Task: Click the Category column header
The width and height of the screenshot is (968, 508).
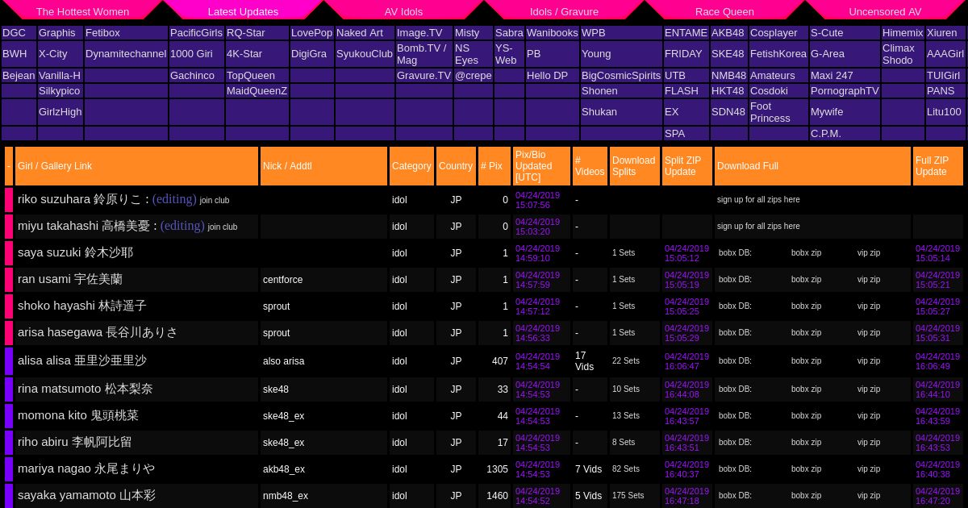Action: pos(411,166)
